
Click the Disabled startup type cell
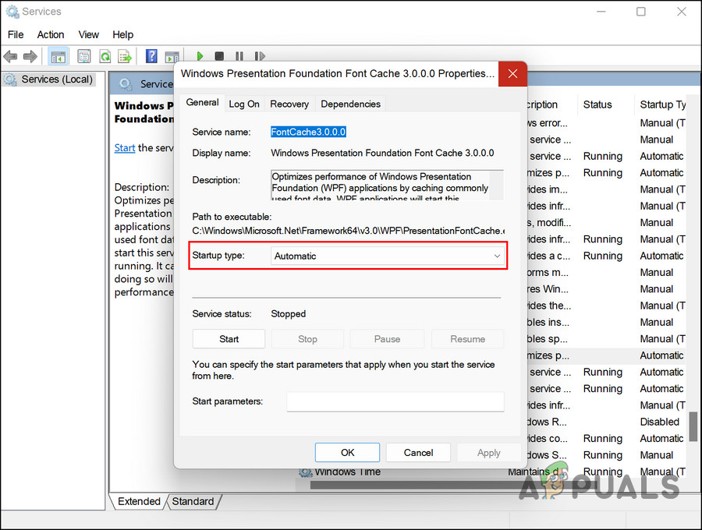[659, 422]
